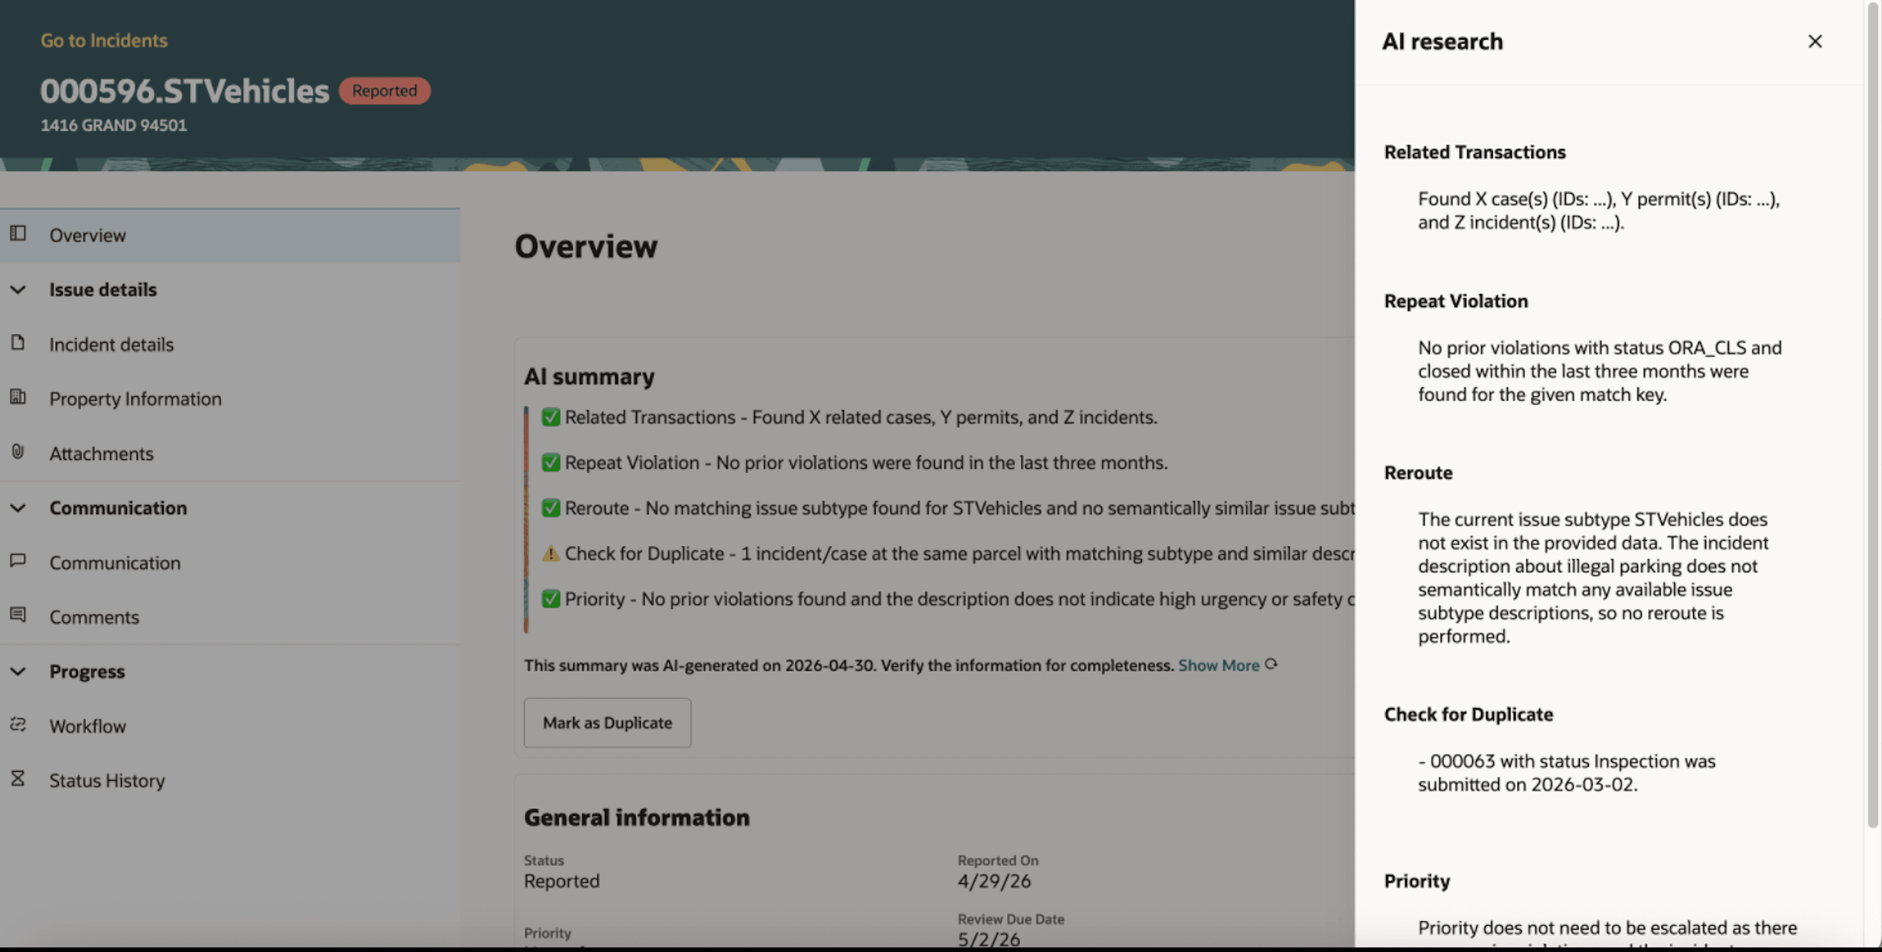Image resolution: width=1882 pixels, height=952 pixels.
Task: Click the 000063 duplicate incident text
Action: [x=1566, y=773]
